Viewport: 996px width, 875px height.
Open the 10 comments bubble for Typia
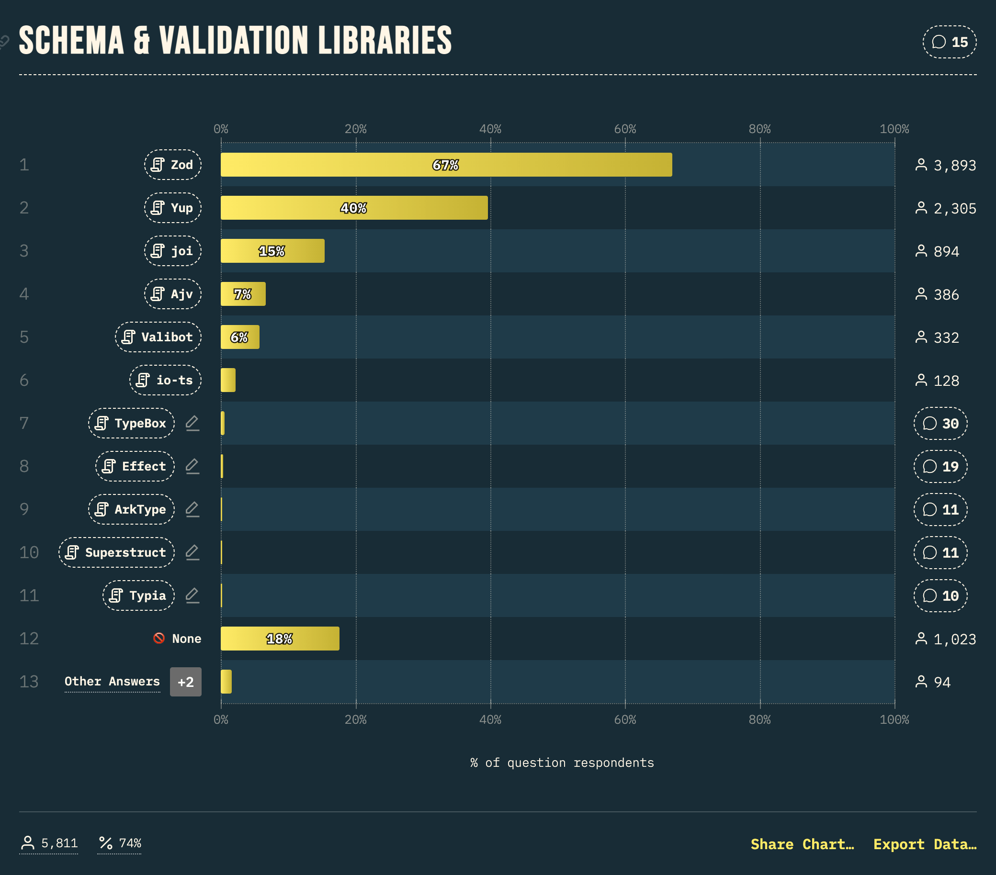940,595
